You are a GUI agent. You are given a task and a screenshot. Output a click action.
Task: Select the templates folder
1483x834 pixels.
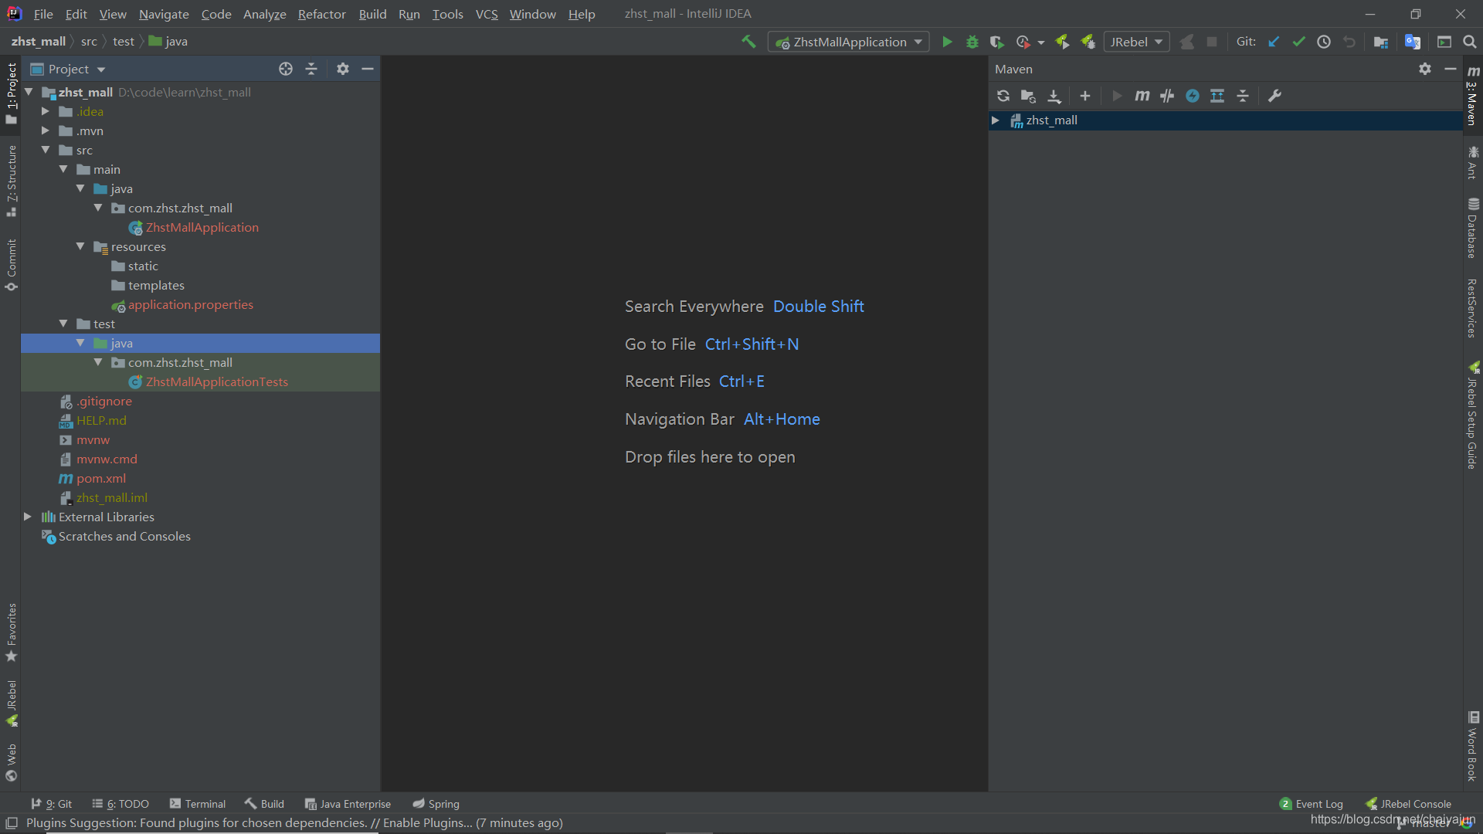pos(155,285)
